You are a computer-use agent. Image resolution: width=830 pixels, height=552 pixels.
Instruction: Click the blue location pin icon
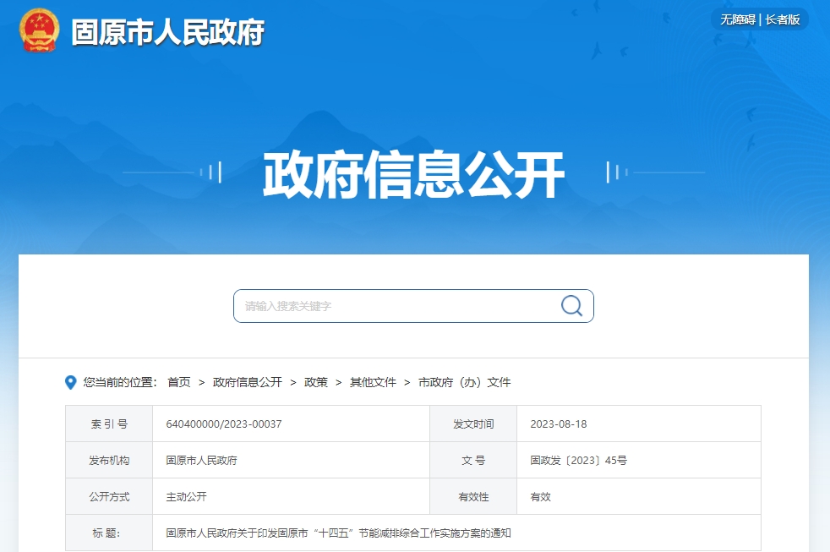tap(71, 383)
